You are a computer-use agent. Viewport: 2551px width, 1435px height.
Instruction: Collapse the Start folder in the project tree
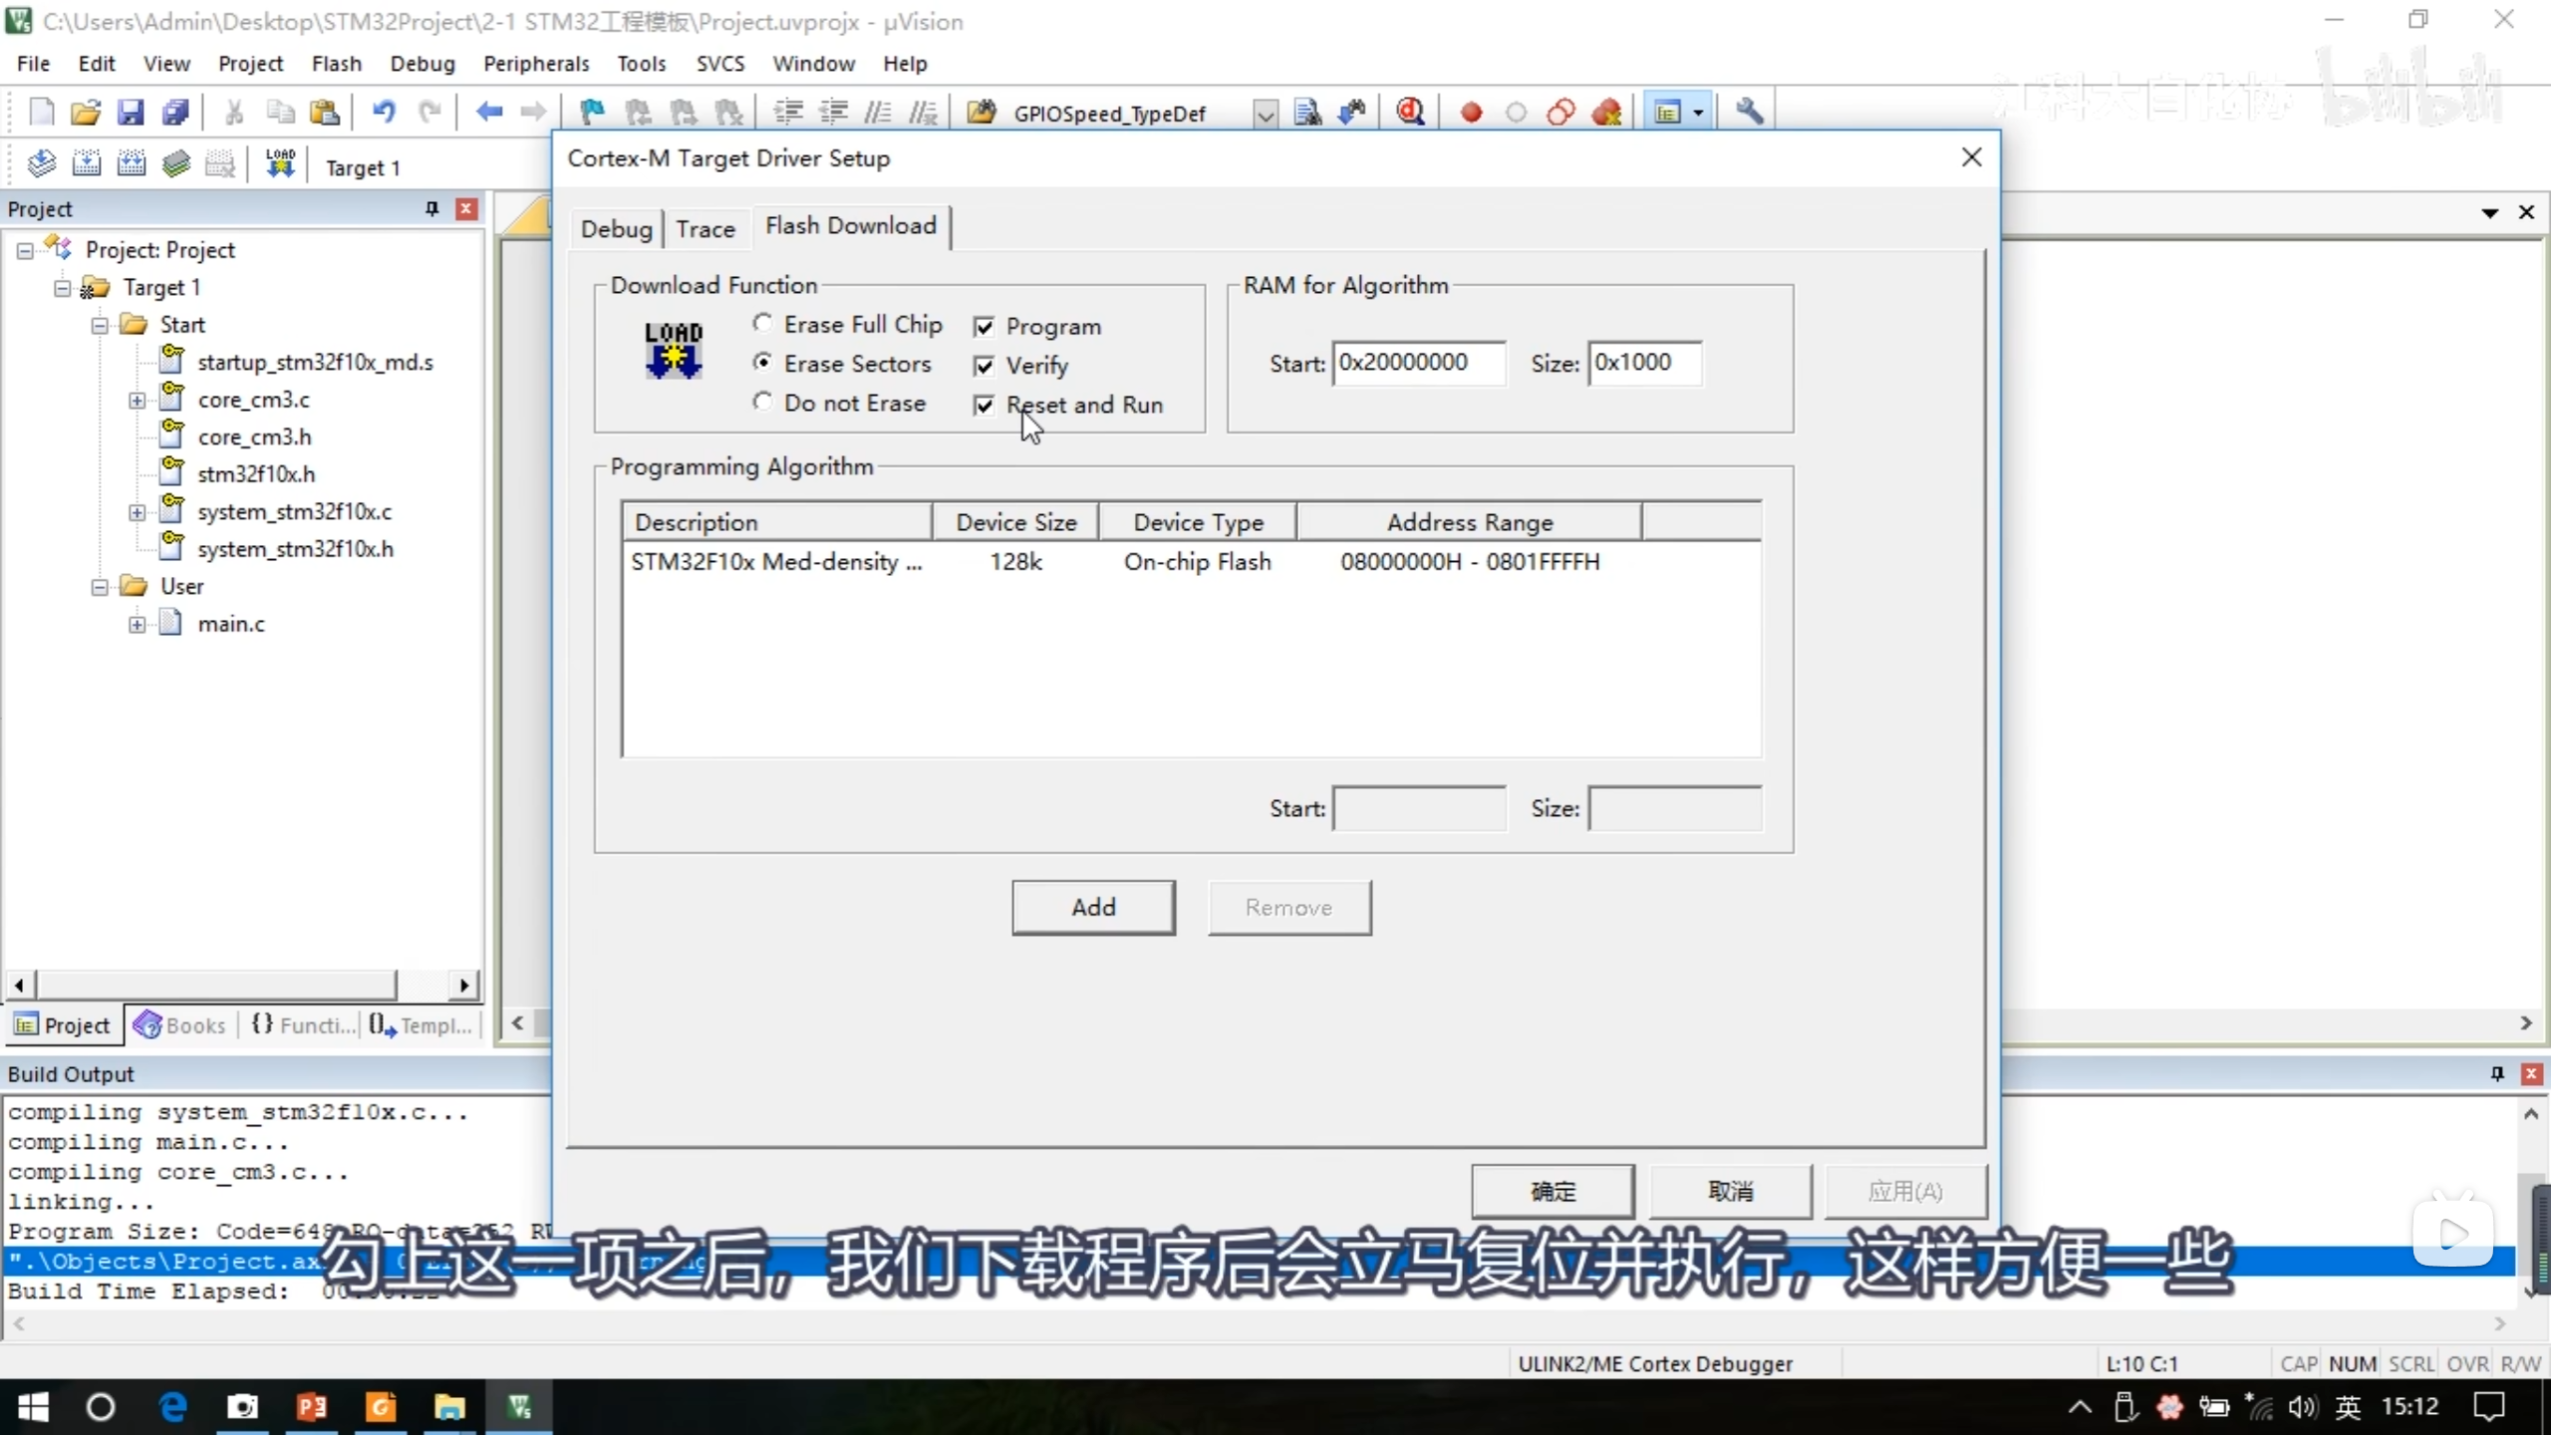click(x=100, y=325)
